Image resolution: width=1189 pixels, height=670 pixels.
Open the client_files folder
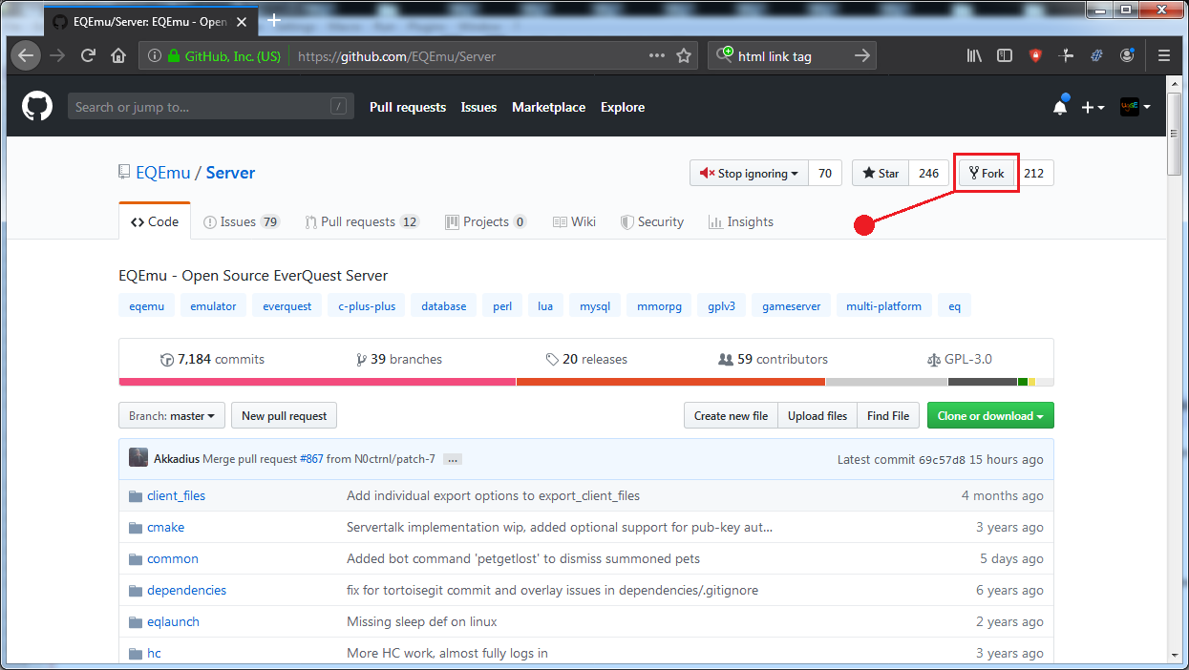pos(176,495)
